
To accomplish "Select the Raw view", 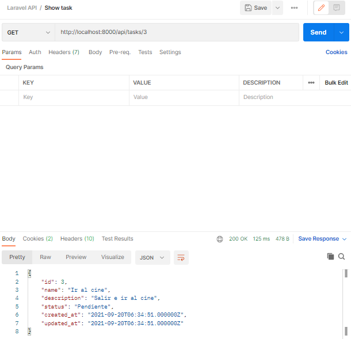I will pyautogui.click(x=45, y=257).
